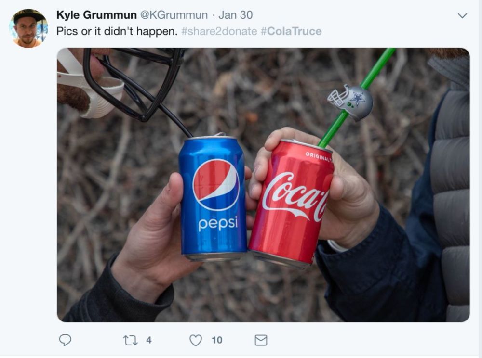Open the photo by clicking the Pepsi can
Screen dimensions: 482x358
[x=213, y=198]
